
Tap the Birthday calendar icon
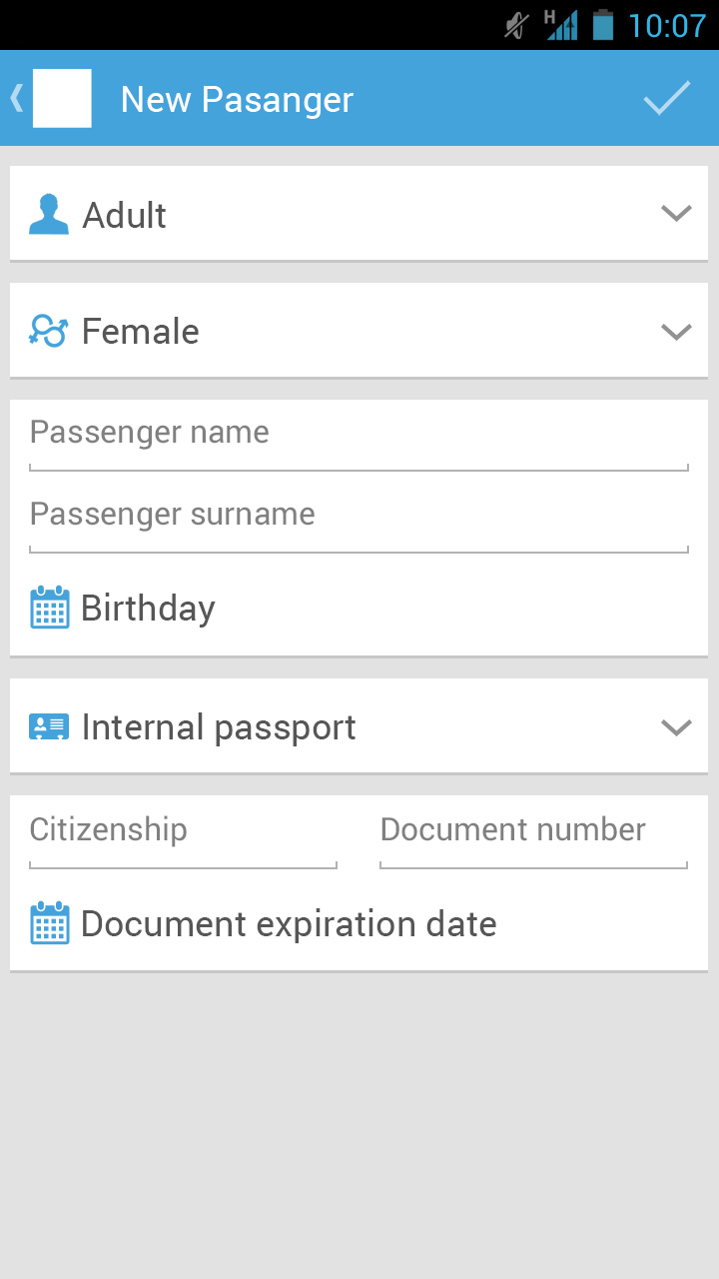click(49, 608)
